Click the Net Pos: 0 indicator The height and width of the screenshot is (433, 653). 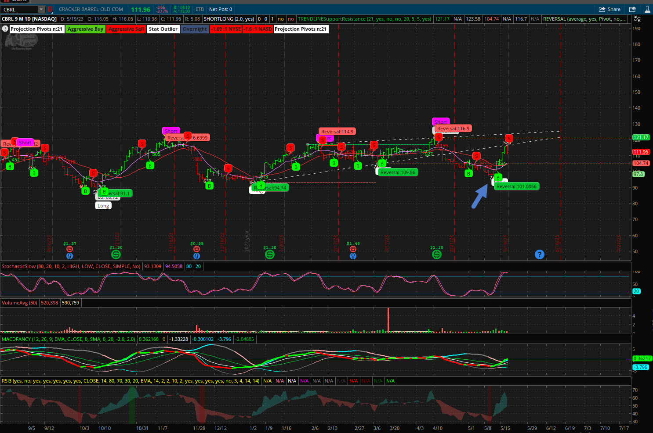click(x=221, y=9)
